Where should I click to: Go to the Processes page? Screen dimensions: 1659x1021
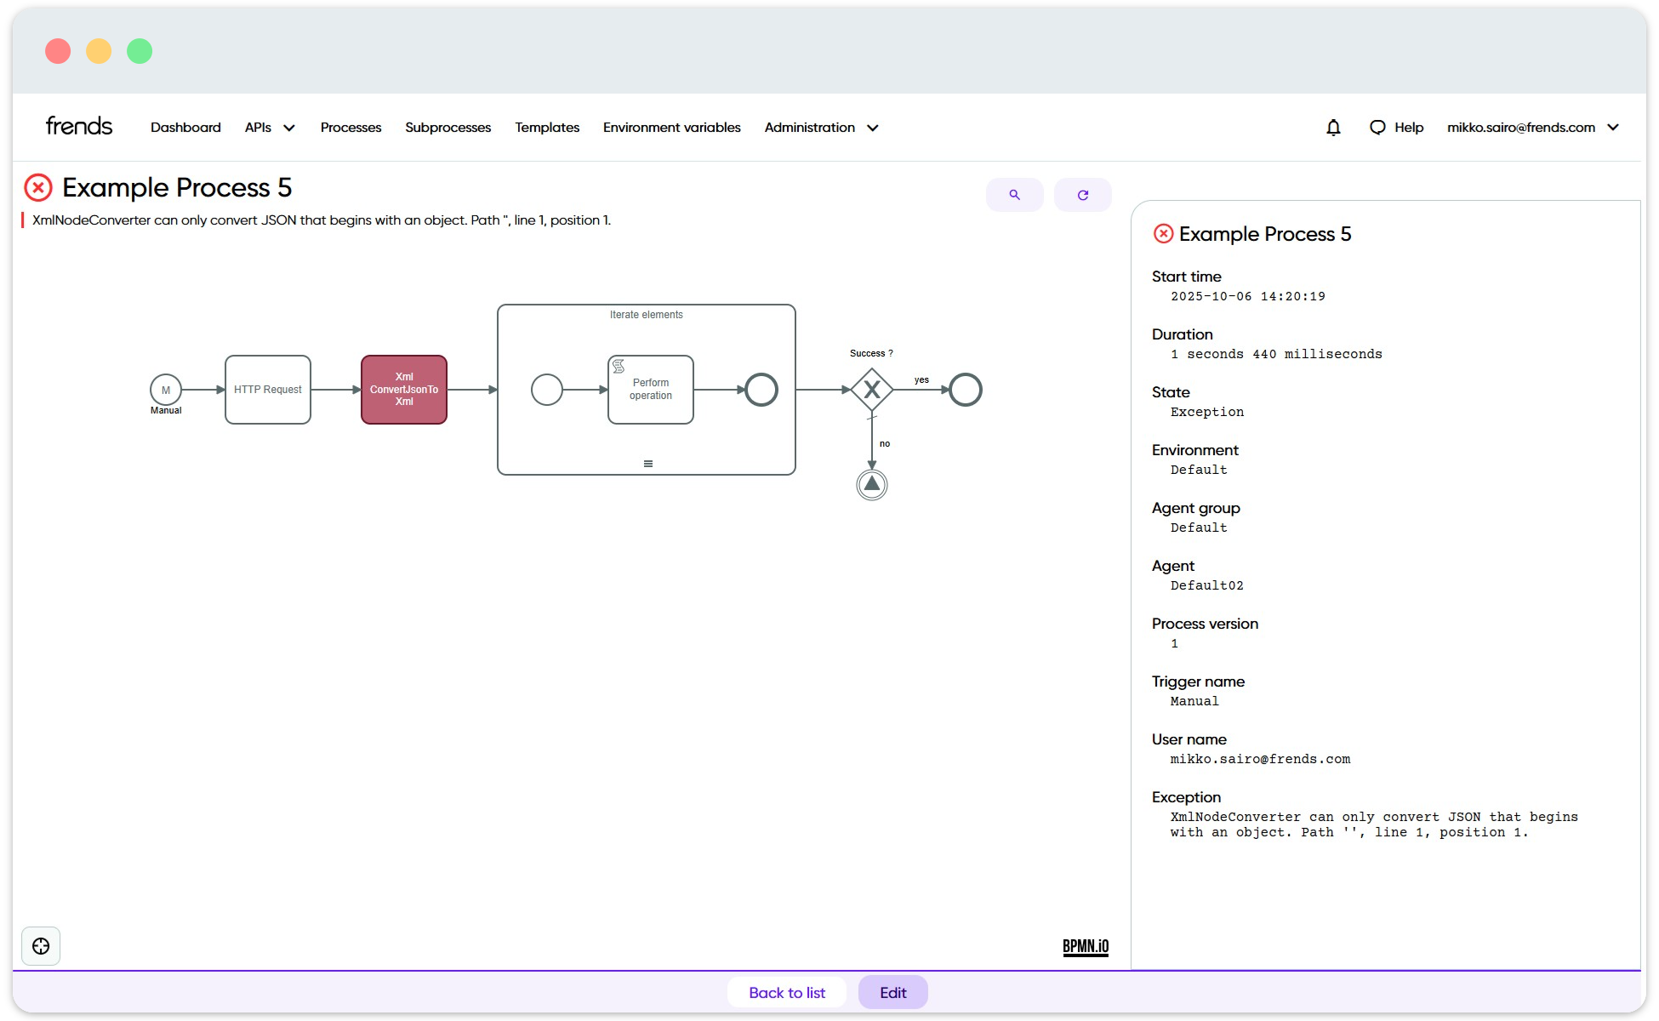pyautogui.click(x=351, y=128)
